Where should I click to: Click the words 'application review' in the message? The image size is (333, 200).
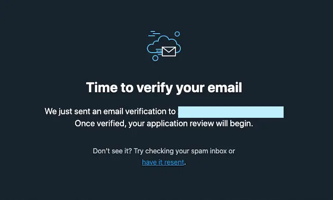tap(180, 124)
